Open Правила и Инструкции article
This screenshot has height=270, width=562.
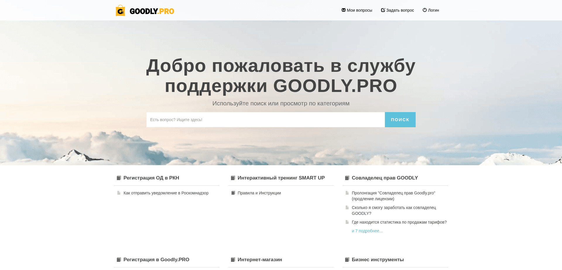coord(259,193)
